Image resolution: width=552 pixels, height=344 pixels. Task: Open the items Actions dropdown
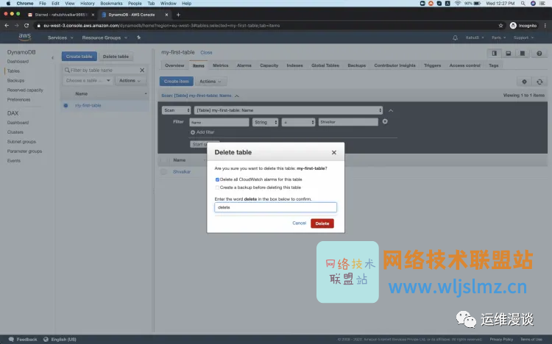tap(210, 82)
